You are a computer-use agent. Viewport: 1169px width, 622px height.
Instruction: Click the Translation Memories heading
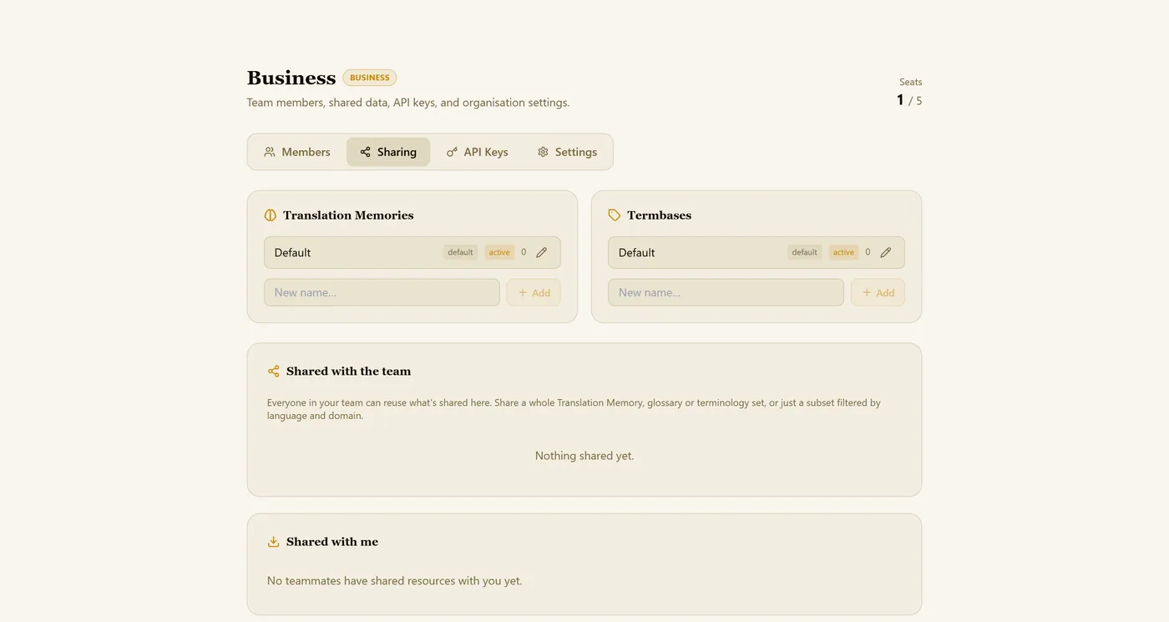point(348,215)
